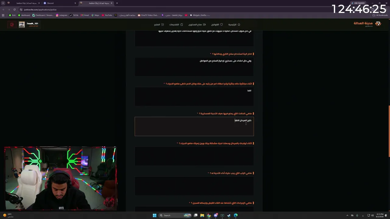Screen dimensions: 390x219
Task: Open the صناع المحتوى content creators menu
Action: pos(197,25)
